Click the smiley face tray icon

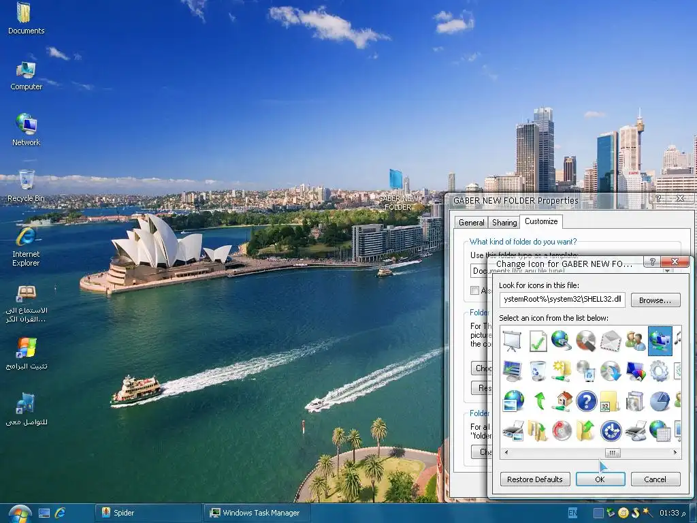pos(623,513)
